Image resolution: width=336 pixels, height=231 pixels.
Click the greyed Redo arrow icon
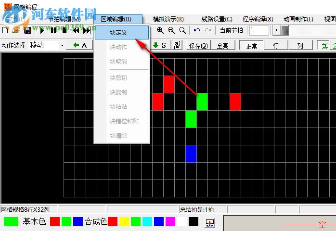(208, 30)
